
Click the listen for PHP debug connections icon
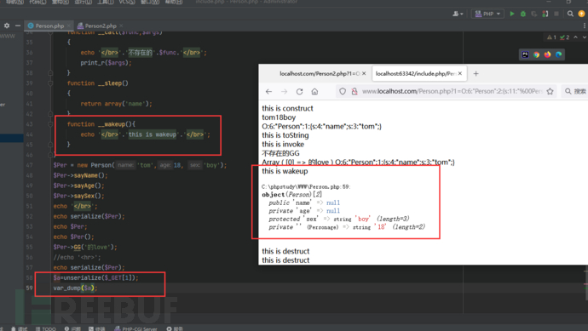pos(545,14)
